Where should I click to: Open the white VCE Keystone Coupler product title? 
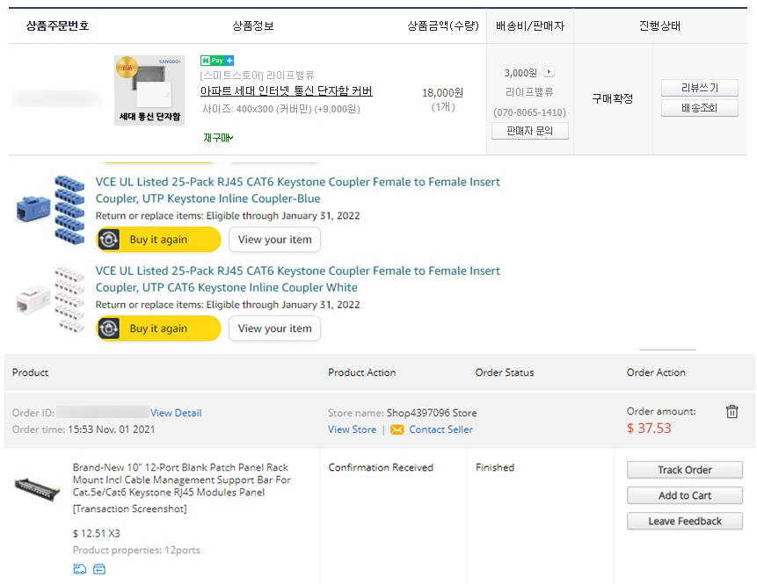coord(297,278)
